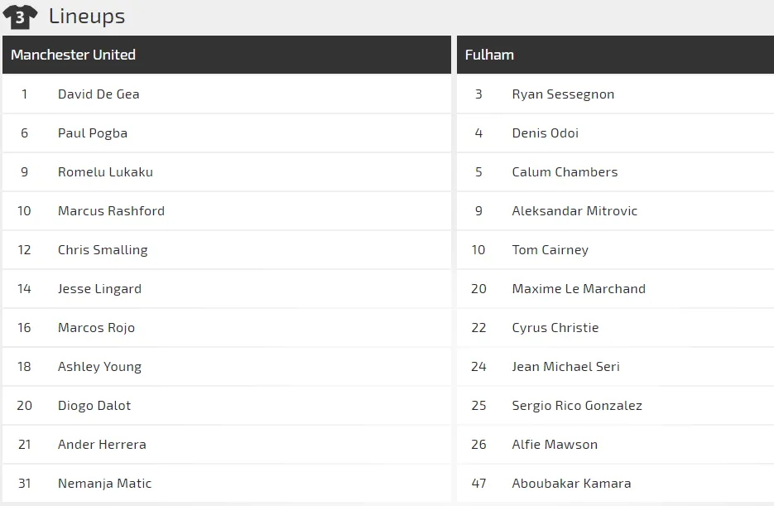Select Jean Michael Seri's entry
The height and width of the screenshot is (506, 774).
pos(565,367)
